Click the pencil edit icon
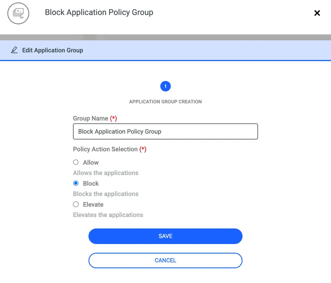Viewport: 331px width, 283px height. click(x=14, y=50)
